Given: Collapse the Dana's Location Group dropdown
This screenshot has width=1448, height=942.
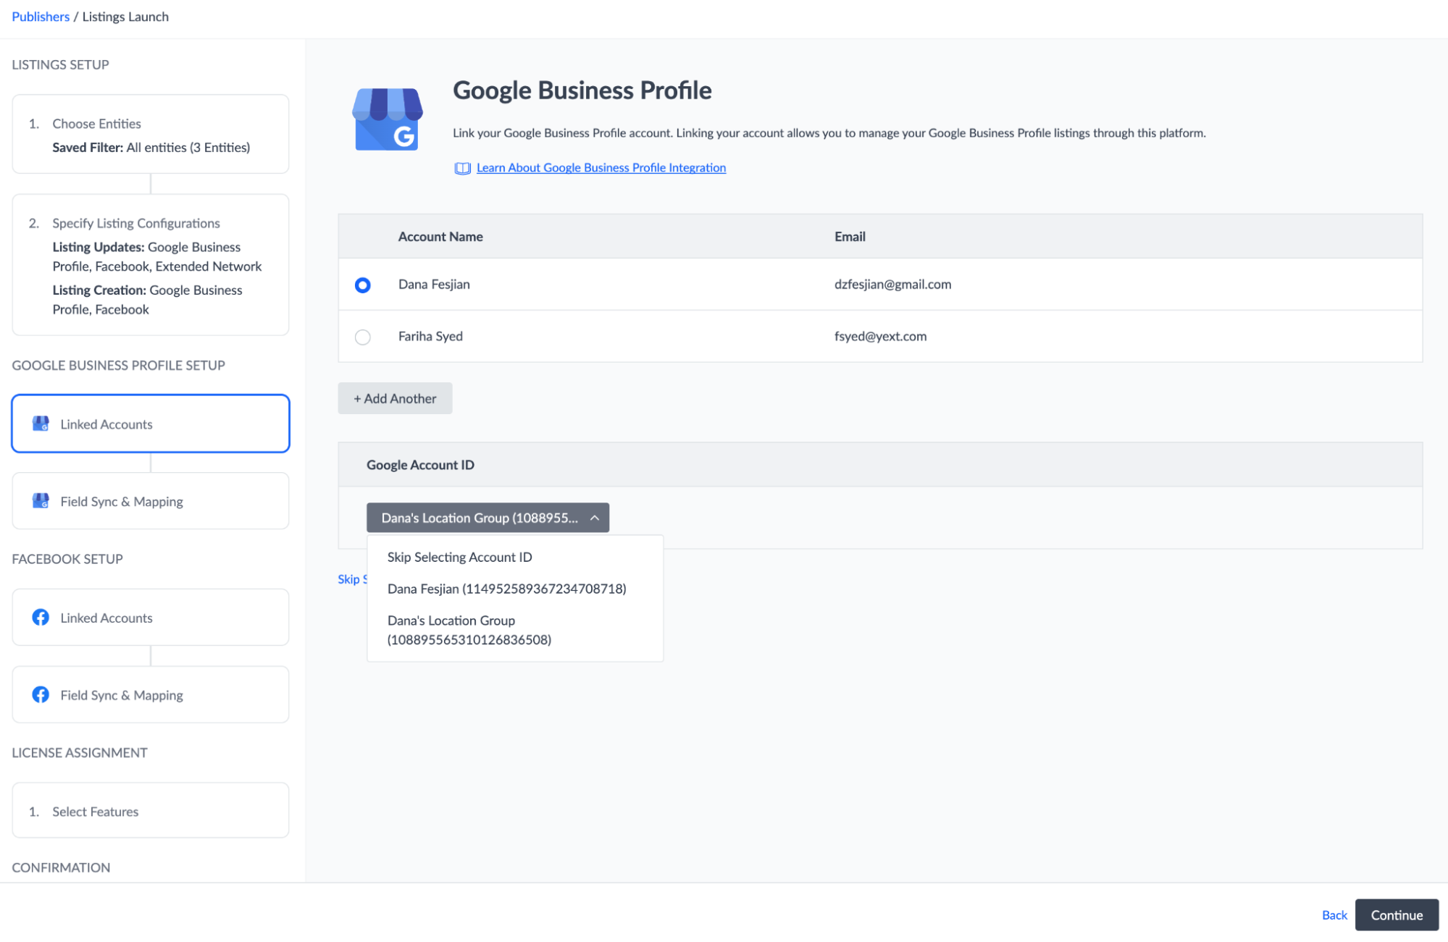Looking at the screenshot, I should pyautogui.click(x=487, y=518).
